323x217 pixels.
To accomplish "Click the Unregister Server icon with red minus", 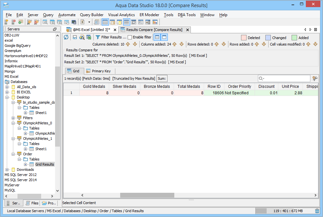I will pos(13,22).
